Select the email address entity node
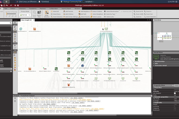The image size is (179, 119). [21, 29]
